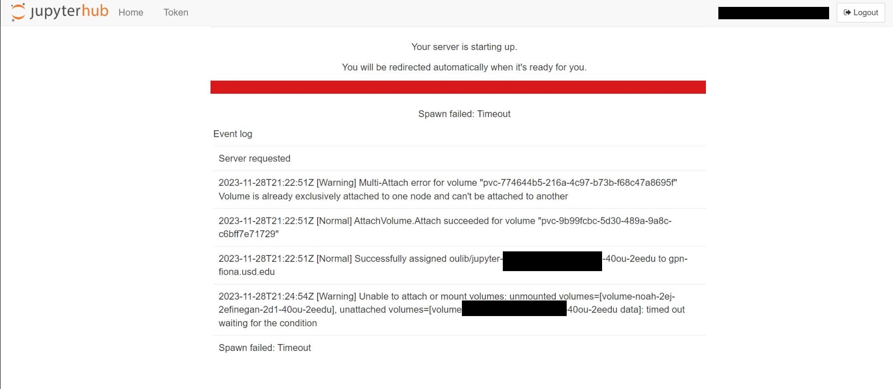Viewport: 893px width, 389px height.
Task: Click the redacted block in the 'Successfully assigned' entry
Action: click(x=552, y=261)
